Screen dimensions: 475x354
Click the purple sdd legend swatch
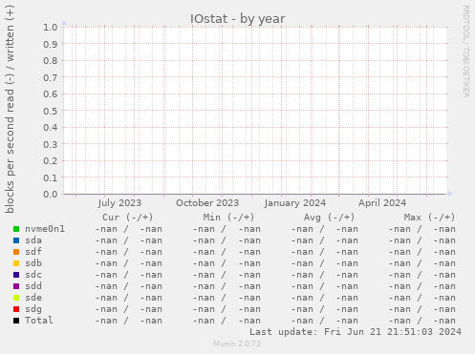point(16,286)
